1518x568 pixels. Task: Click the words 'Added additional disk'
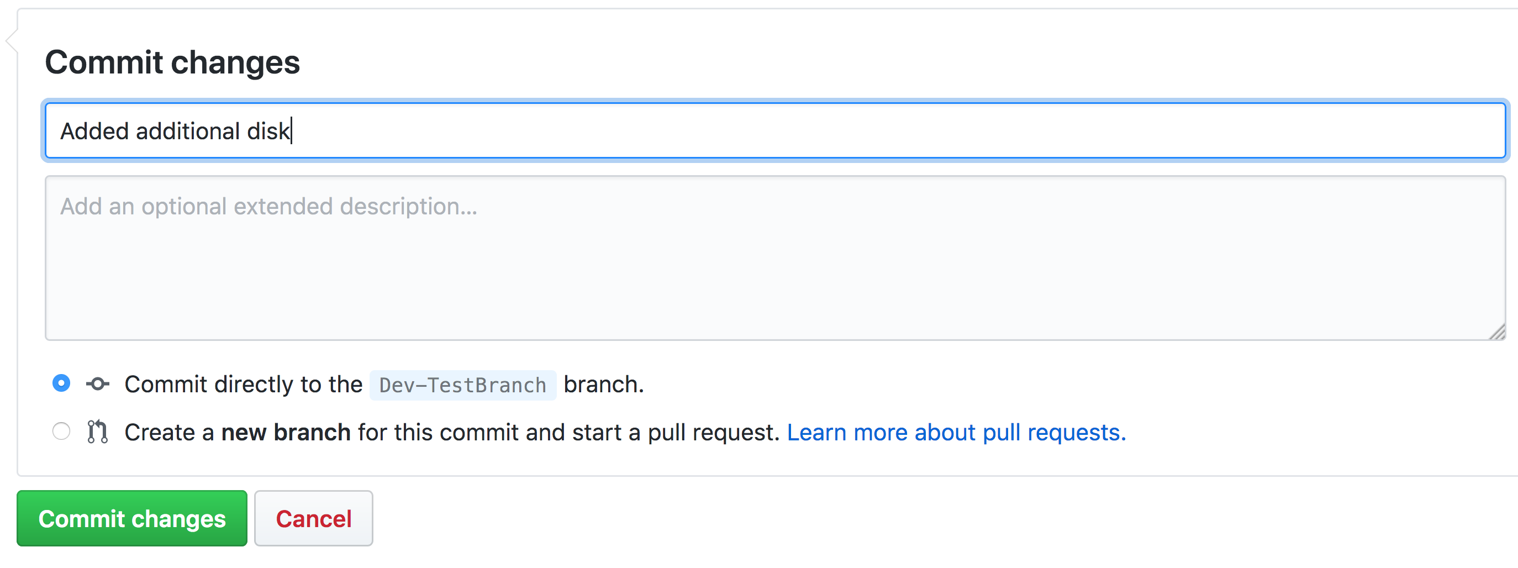(x=175, y=132)
